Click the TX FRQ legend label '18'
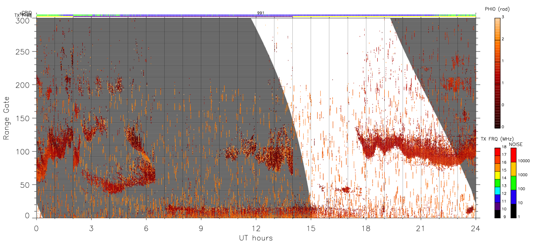535x247 pixels. pyautogui.click(x=504, y=147)
